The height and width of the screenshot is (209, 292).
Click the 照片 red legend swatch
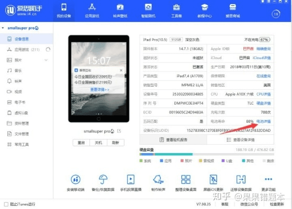[182, 160]
